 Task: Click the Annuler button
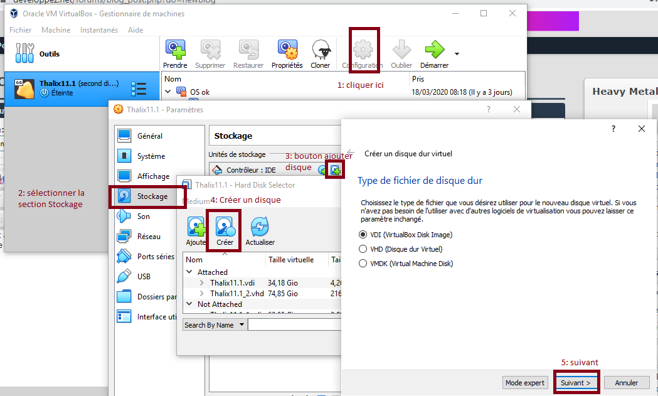(627, 383)
